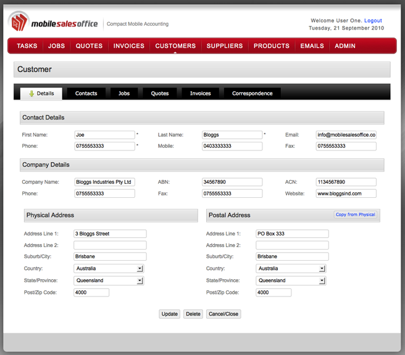Click the company Fax field
Image resolution: width=405 pixels, height=355 pixels.
pos(232,194)
